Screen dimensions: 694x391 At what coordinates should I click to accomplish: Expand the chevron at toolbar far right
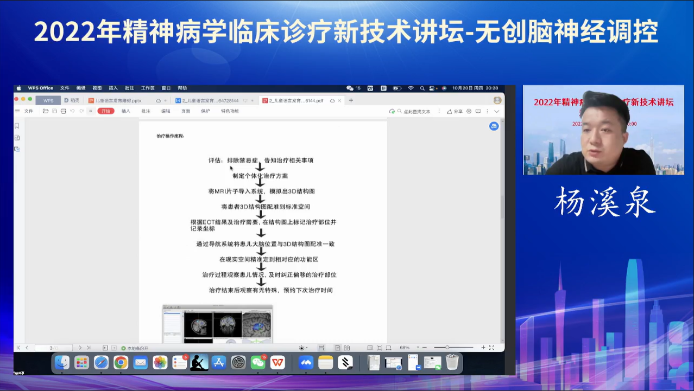496,111
